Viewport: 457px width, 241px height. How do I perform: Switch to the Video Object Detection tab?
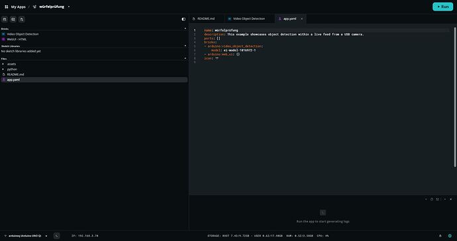[249, 18]
